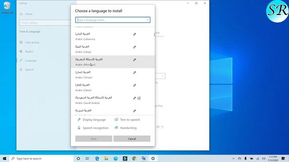Open the Windows Start menu

tap(5, 158)
